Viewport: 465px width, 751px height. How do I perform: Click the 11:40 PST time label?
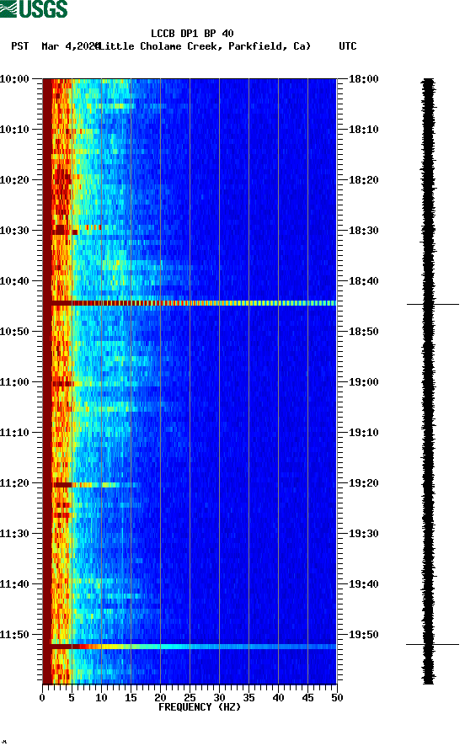14,584
